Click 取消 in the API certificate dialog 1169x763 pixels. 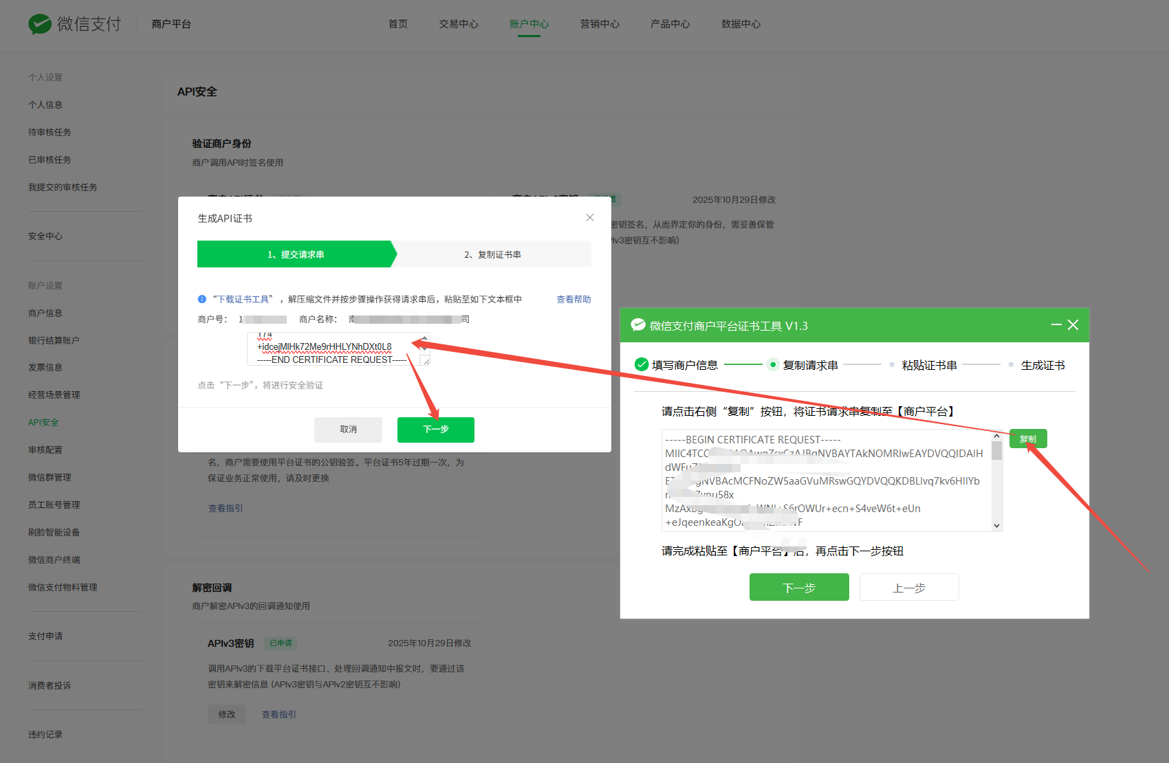point(348,430)
